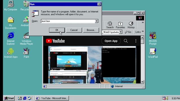Open the Start menu

9,98
